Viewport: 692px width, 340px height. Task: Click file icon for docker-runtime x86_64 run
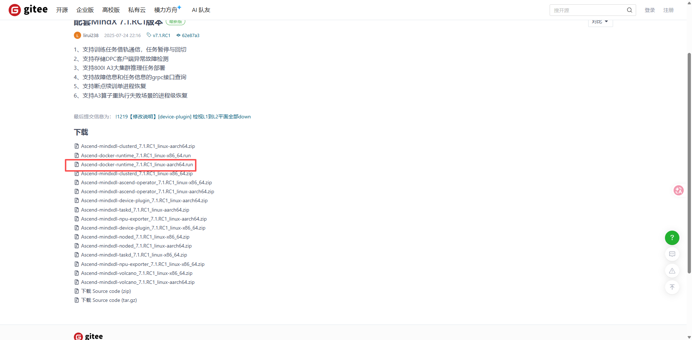(76, 155)
